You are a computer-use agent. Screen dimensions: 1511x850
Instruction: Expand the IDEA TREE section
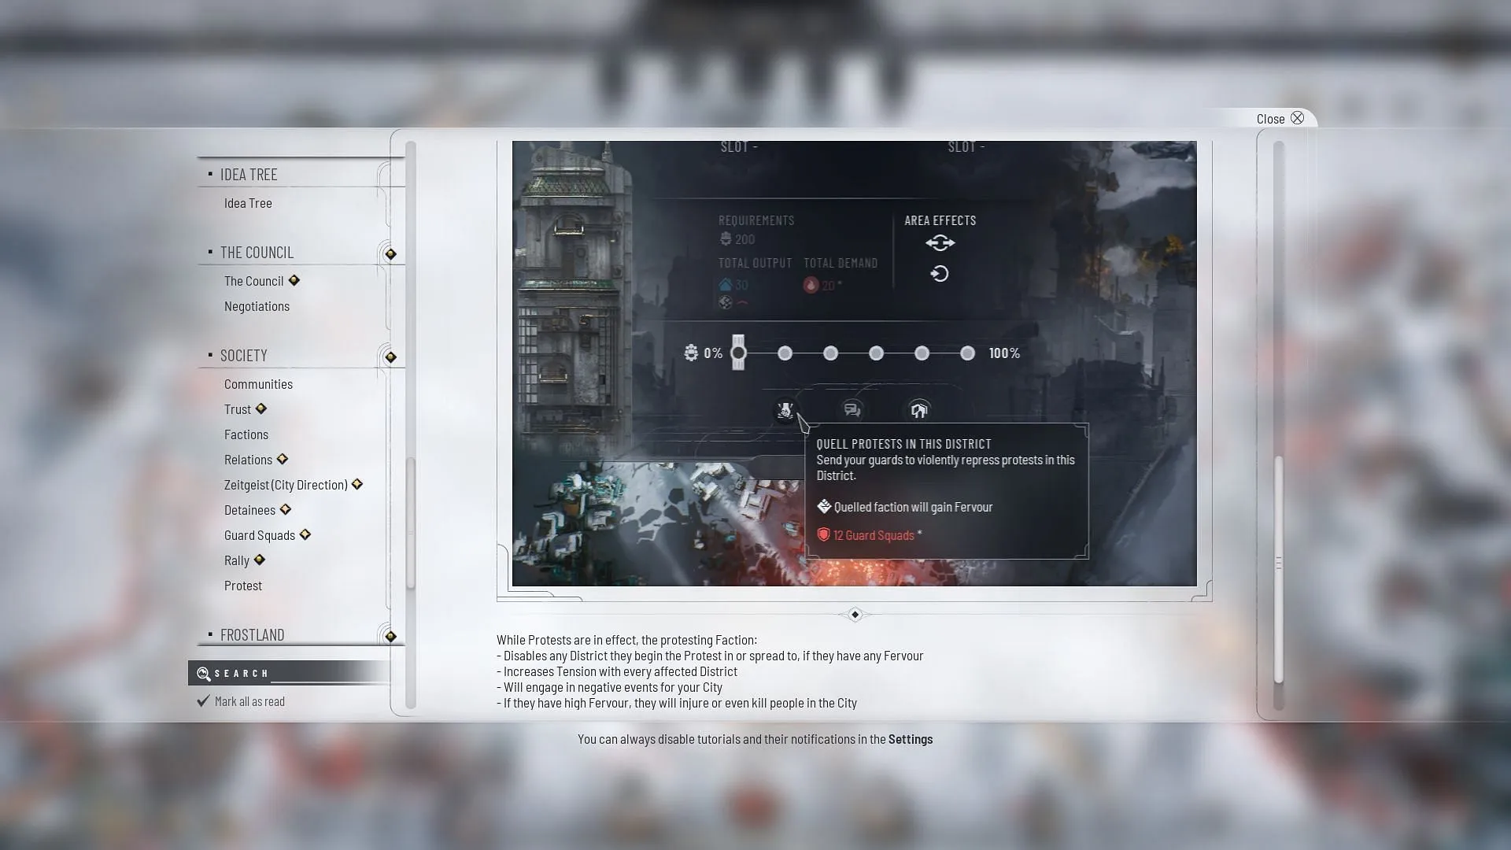[250, 173]
